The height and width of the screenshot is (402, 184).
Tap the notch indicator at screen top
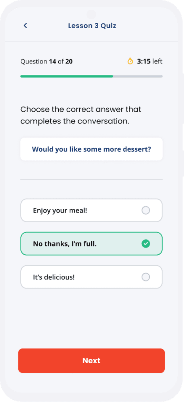coord(91,15)
